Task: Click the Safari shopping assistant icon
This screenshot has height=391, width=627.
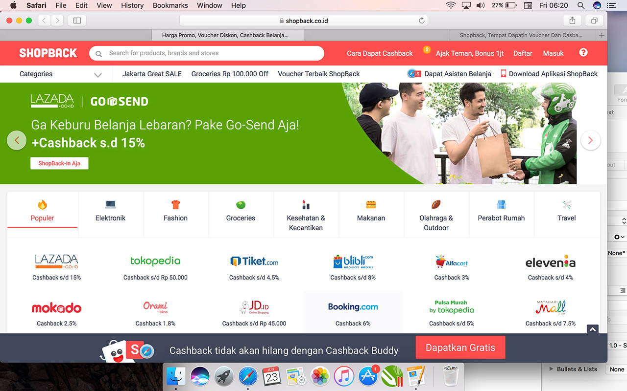Action: pyautogui.click(x=414, y=73)
